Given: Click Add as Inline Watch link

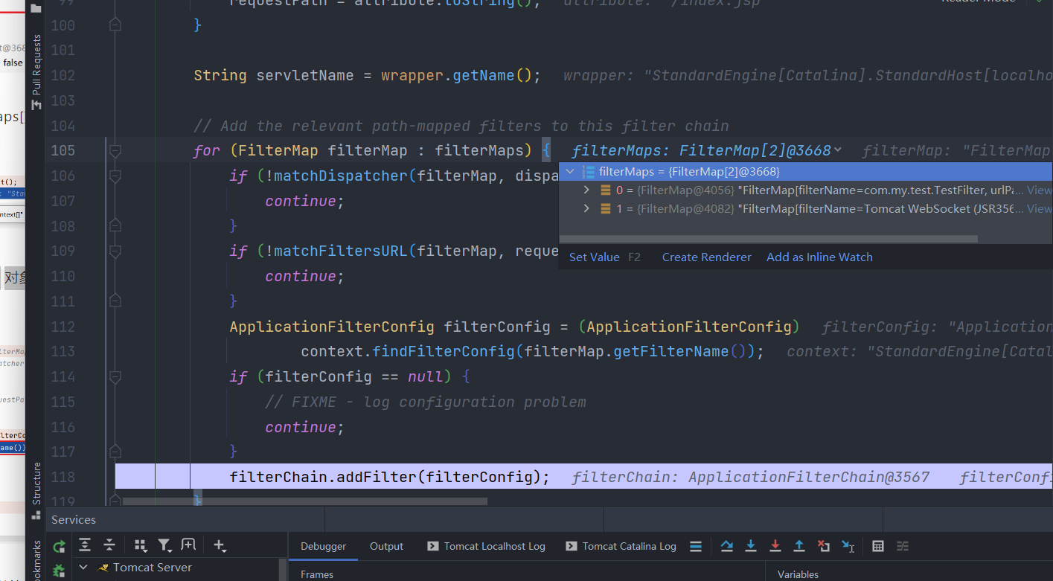Looking at the screenshot, I should [819, 257].
